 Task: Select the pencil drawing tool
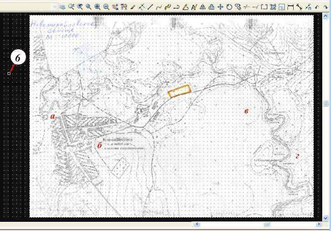132,7
